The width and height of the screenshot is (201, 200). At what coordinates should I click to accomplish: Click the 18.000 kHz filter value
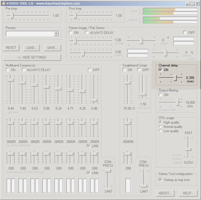point(190,103)
